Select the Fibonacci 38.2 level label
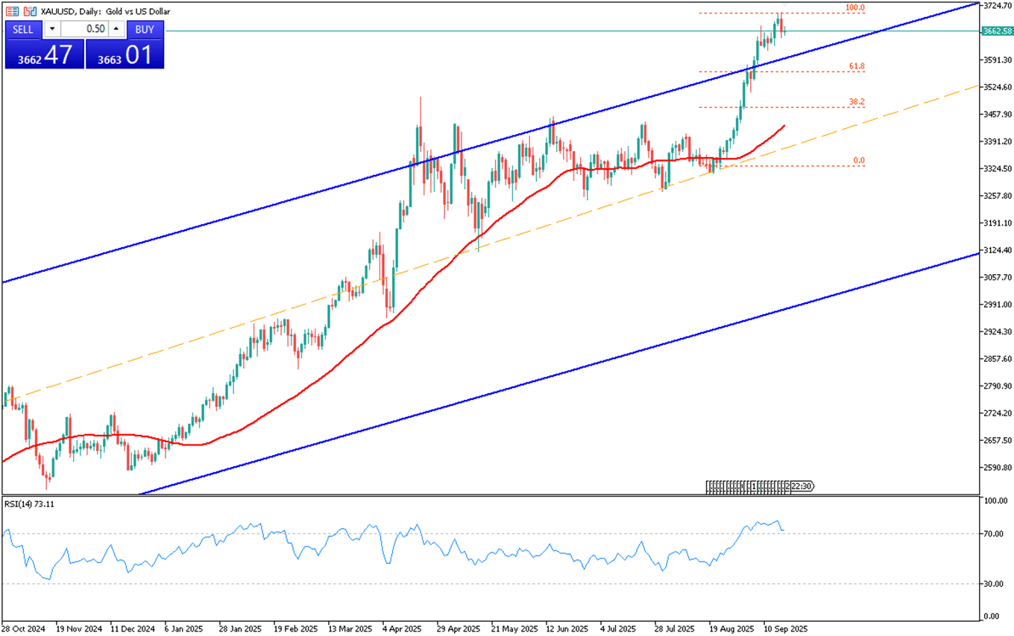 [x=857, y=102]
